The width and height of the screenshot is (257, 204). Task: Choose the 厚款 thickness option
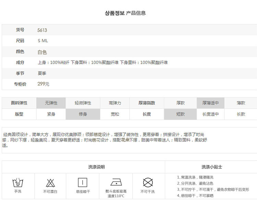tap(181, 103)
